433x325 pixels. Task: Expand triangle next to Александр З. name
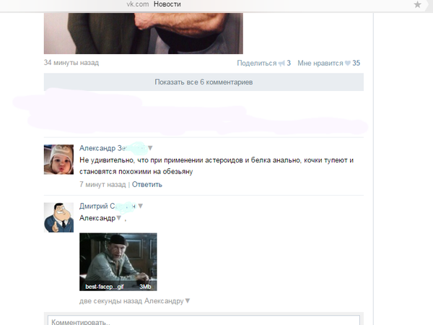(150, 147)
